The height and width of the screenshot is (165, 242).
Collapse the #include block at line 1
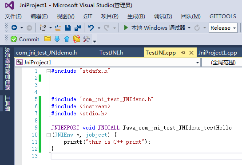pos(48,71)
